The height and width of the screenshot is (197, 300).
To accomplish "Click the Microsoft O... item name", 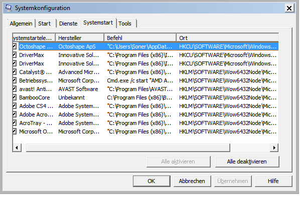I will tap(36, 131).
